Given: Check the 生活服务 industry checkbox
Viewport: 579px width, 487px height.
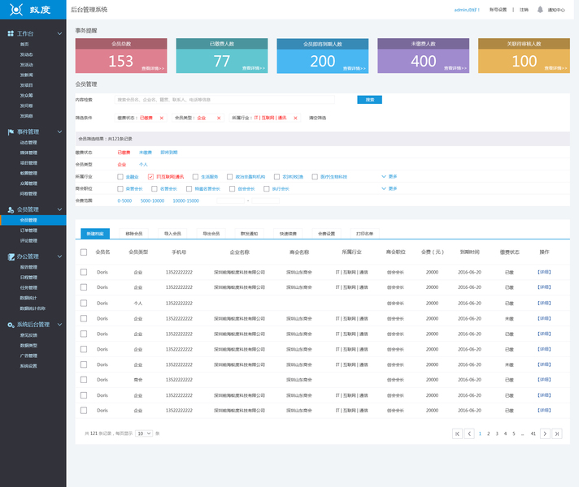Looking at the screenshot, I should click(x=195, y=177).
